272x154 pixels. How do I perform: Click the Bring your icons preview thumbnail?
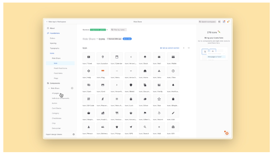(x=214, y=54)
